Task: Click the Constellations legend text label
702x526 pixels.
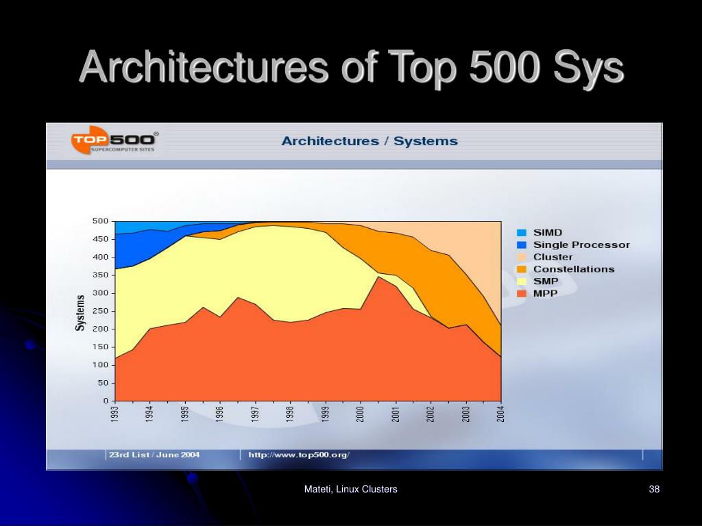Action: tap(574, 269)
